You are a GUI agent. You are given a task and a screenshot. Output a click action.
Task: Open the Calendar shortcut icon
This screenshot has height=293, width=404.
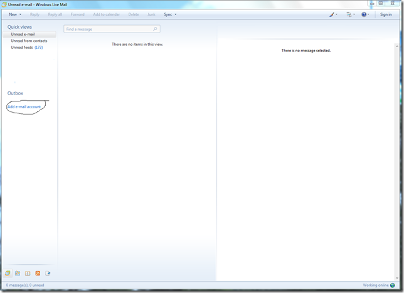[18, 273]
